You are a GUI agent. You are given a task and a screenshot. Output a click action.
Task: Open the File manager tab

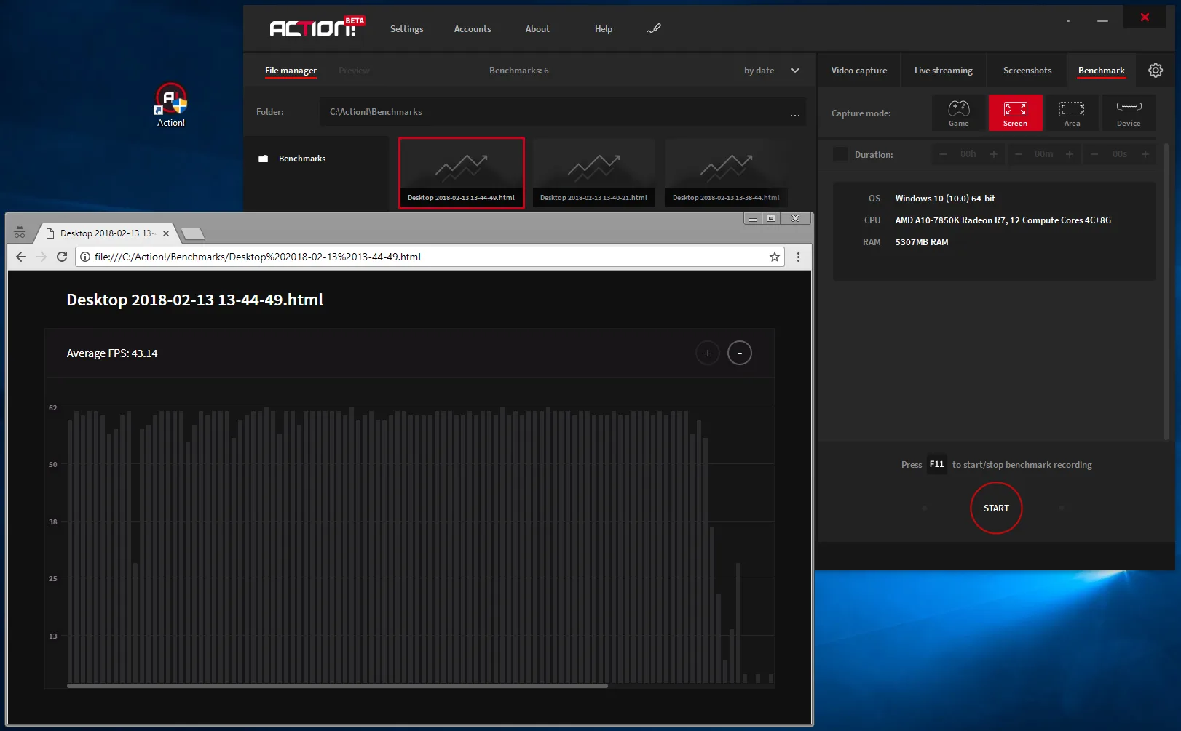(x=291, y=71)
